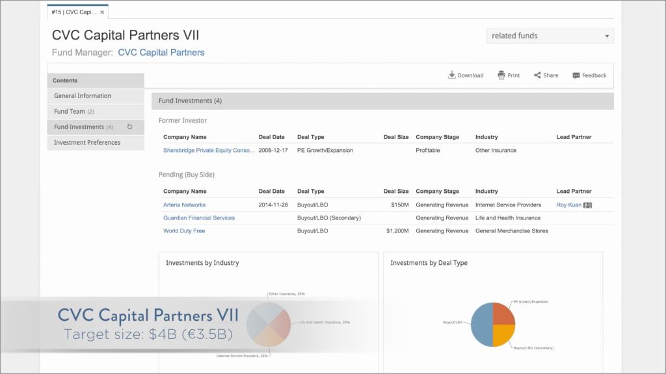Click the Former Investor Deal Type column header
The height and width of the screenshot is (374, 666).
310,137
